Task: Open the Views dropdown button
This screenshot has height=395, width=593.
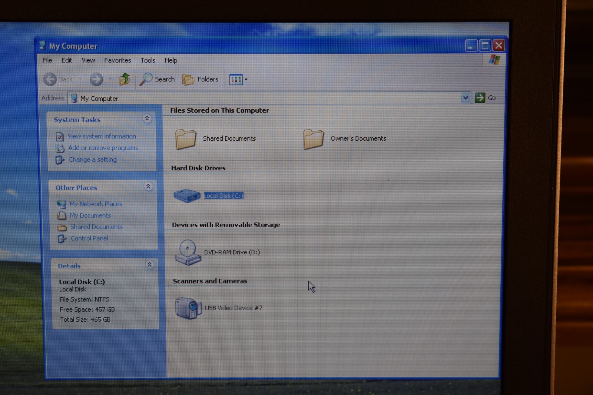Action: coord(238,79)
